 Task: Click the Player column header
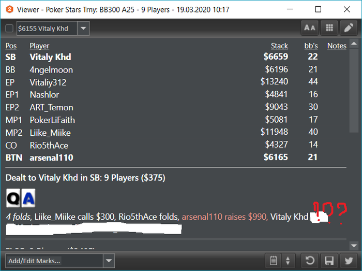click(x=39, y=46)
